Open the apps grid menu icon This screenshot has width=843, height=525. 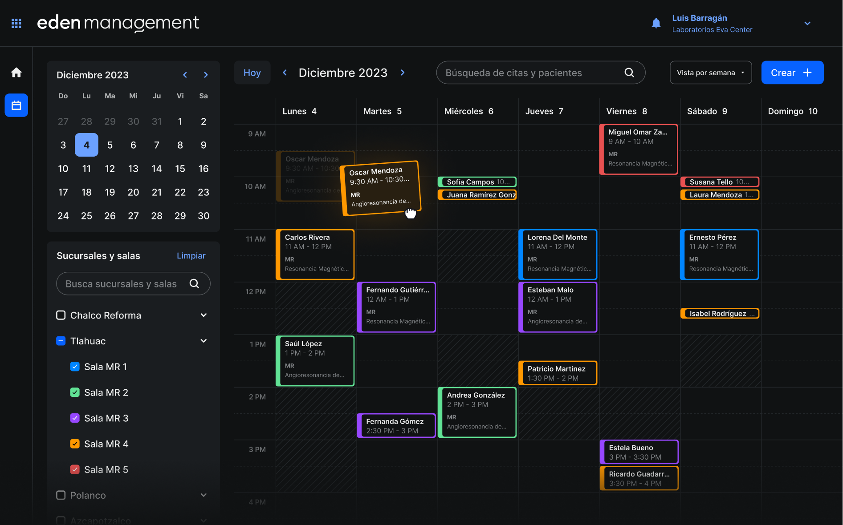point(16,23)
